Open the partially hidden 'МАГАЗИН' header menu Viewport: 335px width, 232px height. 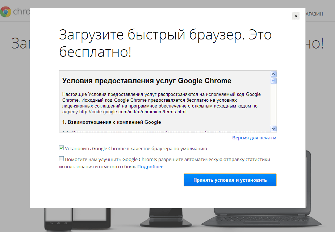[x=314, y=14]
